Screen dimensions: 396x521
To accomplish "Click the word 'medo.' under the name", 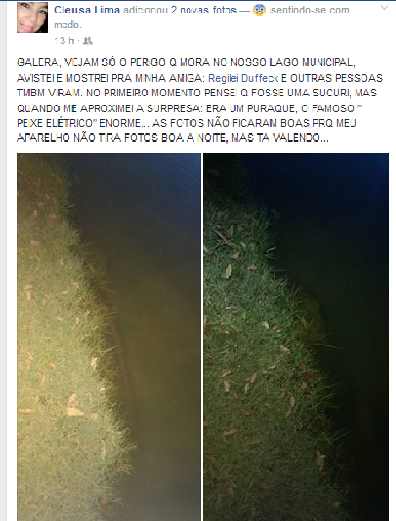I will click(x=68, y=25).
